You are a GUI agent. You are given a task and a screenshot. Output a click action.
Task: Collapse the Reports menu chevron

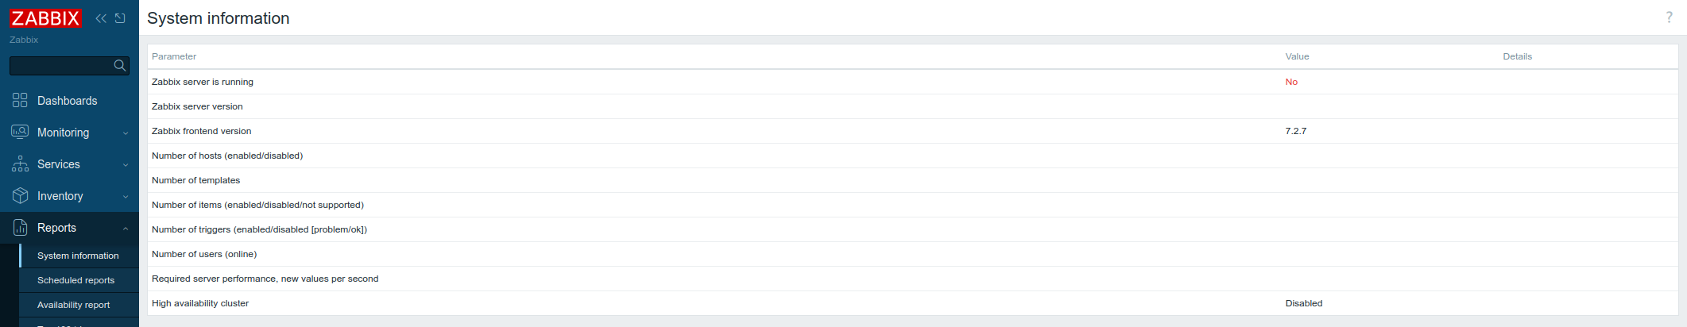pyautogui.click(x=126, y=229)
